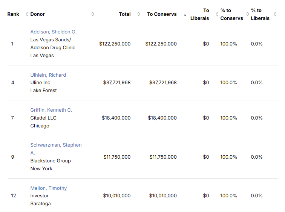Click the To Conservs header label
Screen dimensions: 285x212
162,14
